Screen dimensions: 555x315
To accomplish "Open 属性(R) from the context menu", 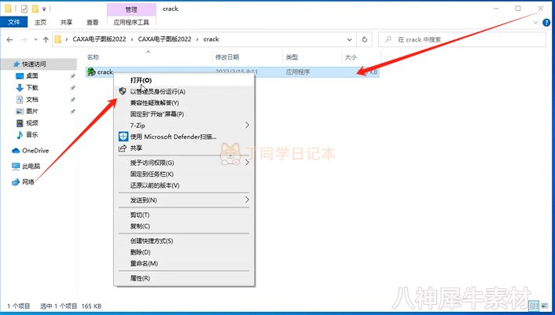I will [184, 279].
